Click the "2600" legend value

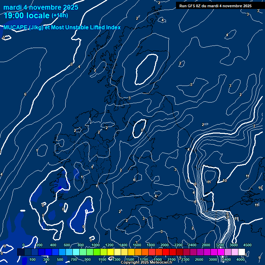click(x=199, y=259)
